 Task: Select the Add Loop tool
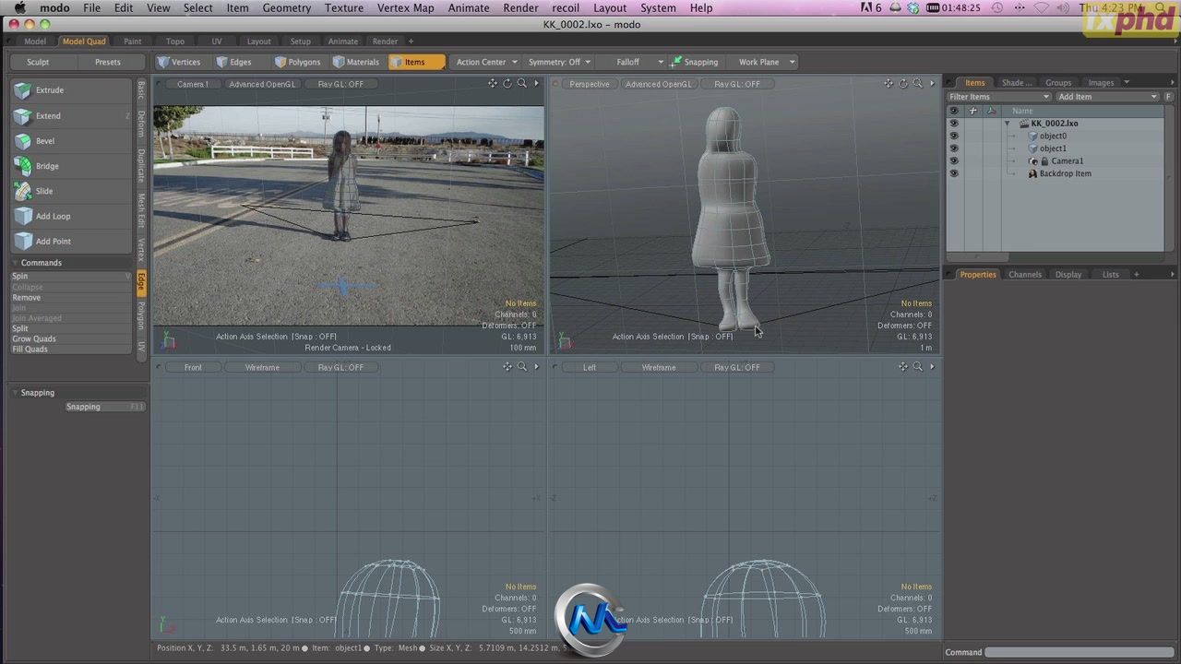point(71,216)
